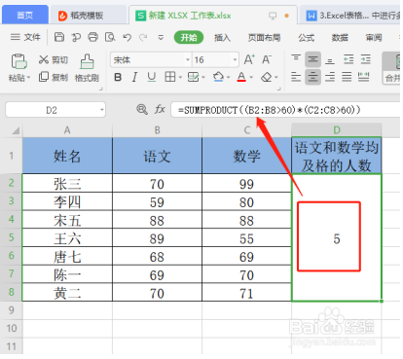Align text to the left
This screenshot has height=359, width=403.
click(296, 77)
